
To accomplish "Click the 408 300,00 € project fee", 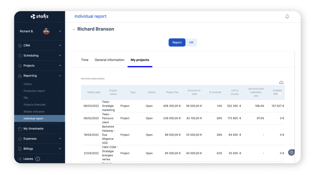I will pyautogui.click(x=172, y=106).
